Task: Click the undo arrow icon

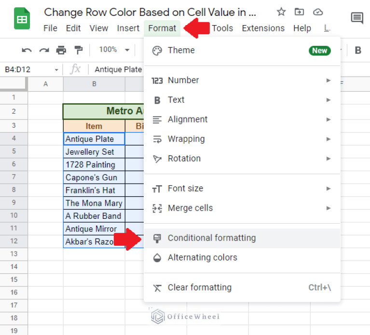Action: click(27, 50)
